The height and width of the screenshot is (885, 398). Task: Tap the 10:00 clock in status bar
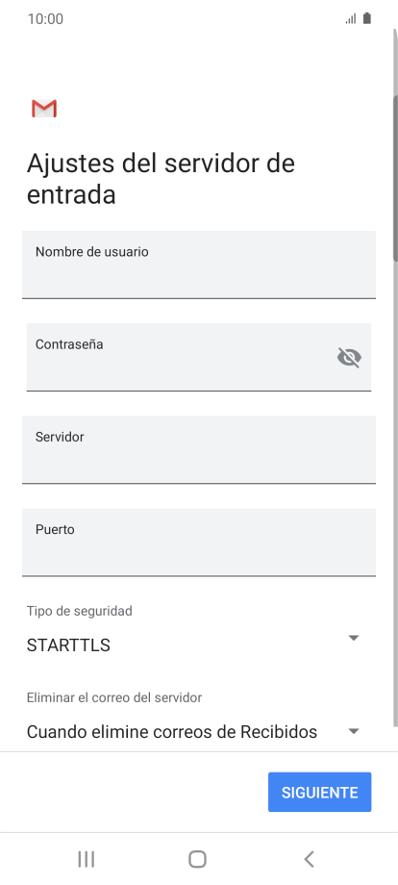coord(45,19)
